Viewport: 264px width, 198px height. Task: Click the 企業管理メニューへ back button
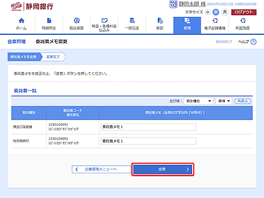coord(101,169)
